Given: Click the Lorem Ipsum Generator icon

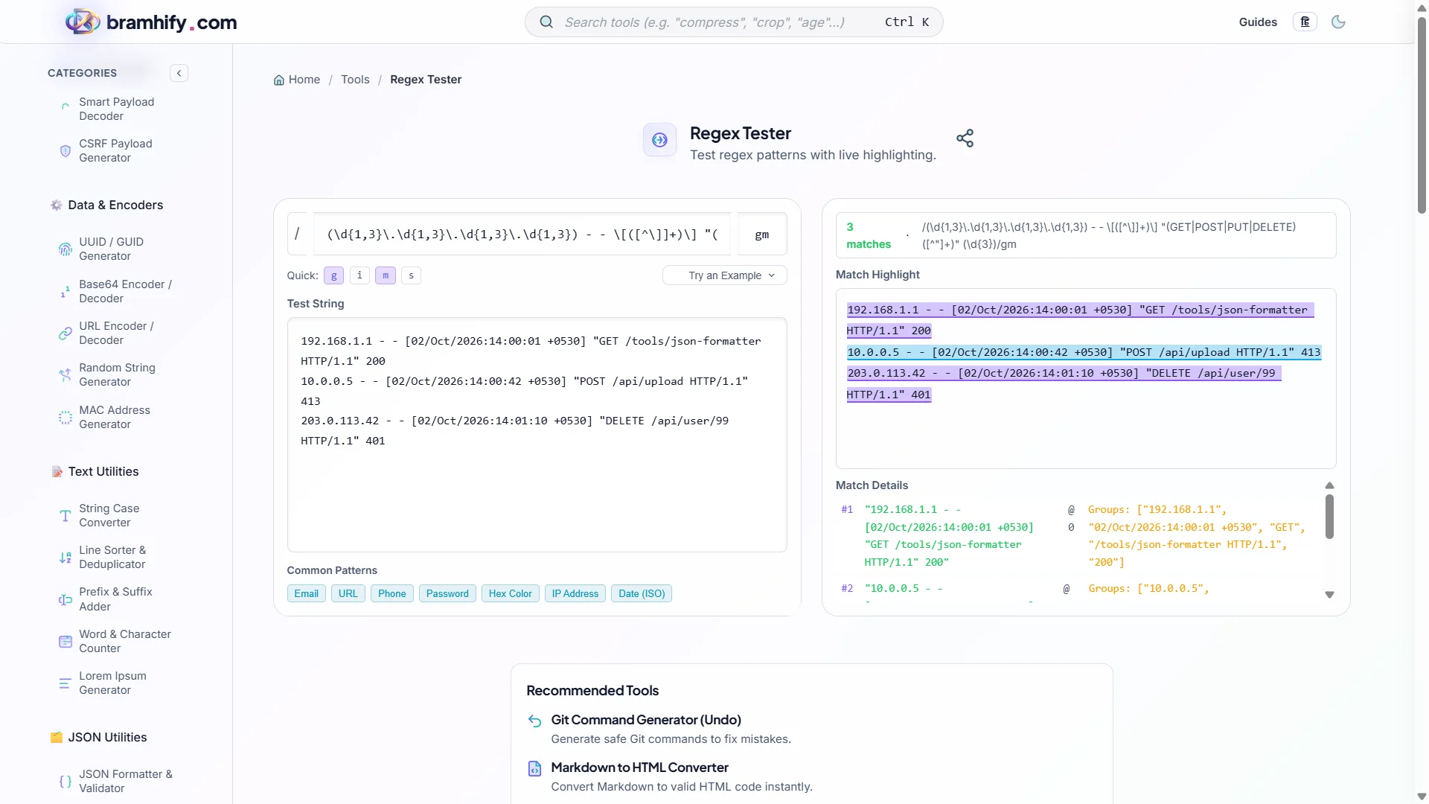Looking at the screenshot, I should (65, 683).
